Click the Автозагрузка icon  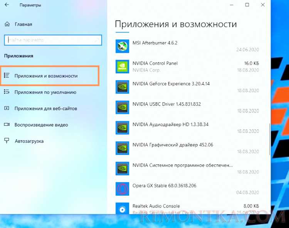coord(7,141)
